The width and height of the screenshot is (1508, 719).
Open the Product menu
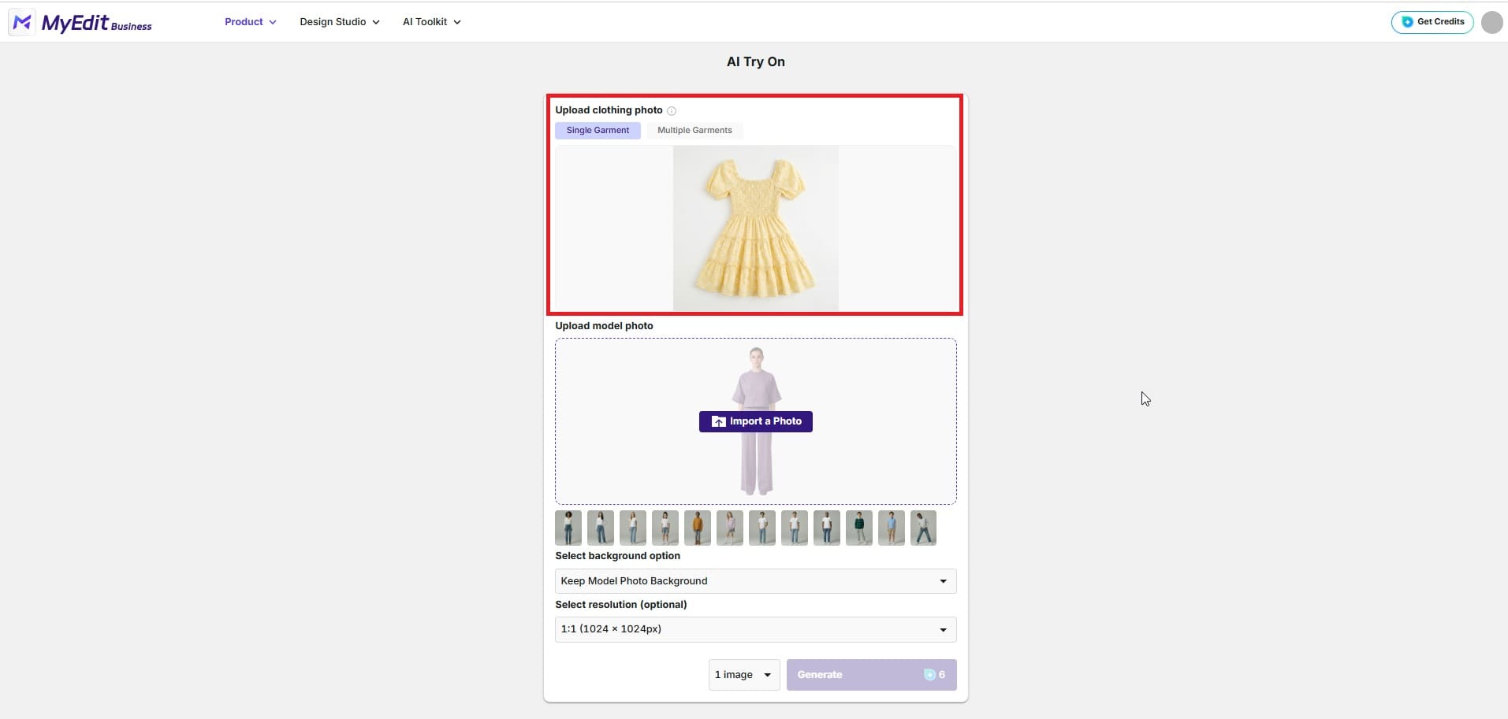[x=250, y=21]
